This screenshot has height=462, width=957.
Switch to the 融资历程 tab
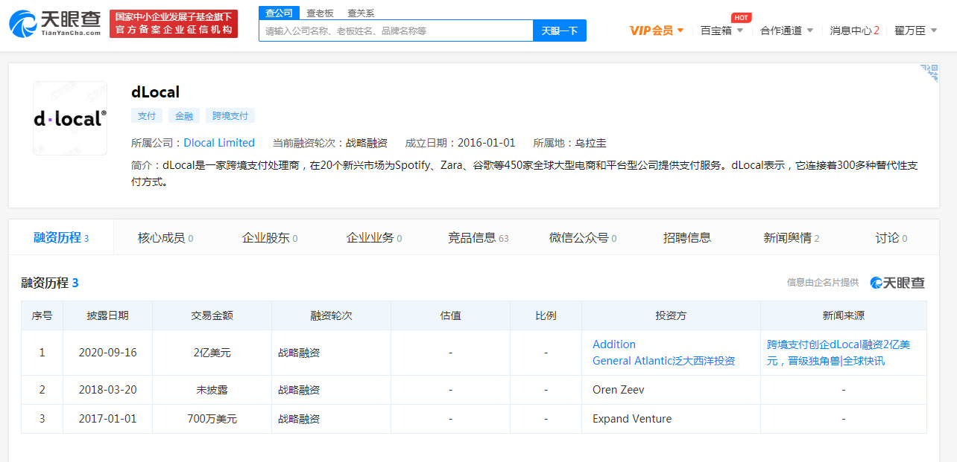pos(61,237)
